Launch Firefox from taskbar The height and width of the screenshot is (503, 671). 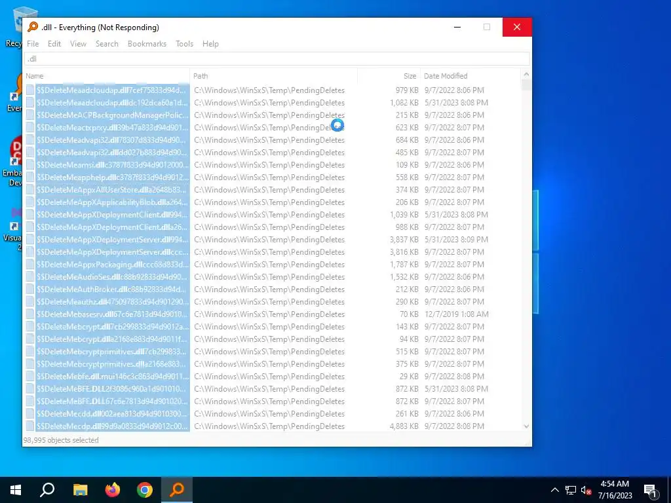pos(113,490)
